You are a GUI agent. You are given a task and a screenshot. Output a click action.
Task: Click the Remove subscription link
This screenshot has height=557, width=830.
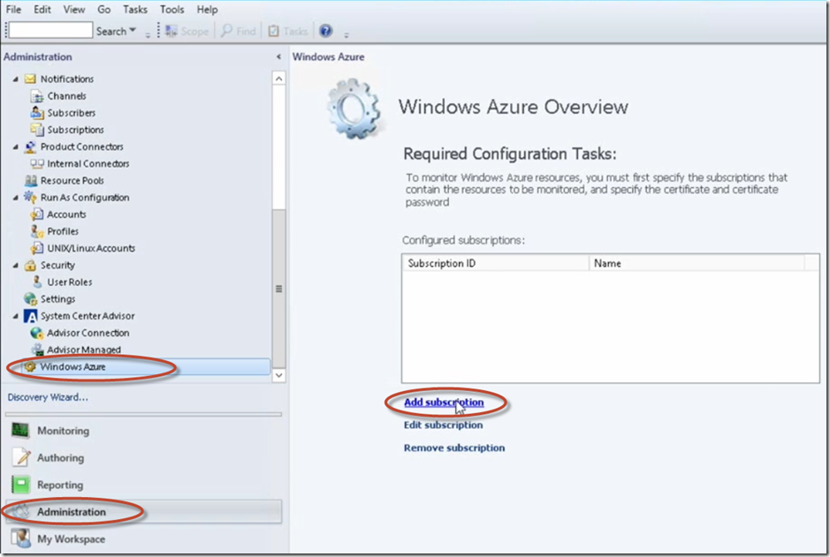(454, 448)
